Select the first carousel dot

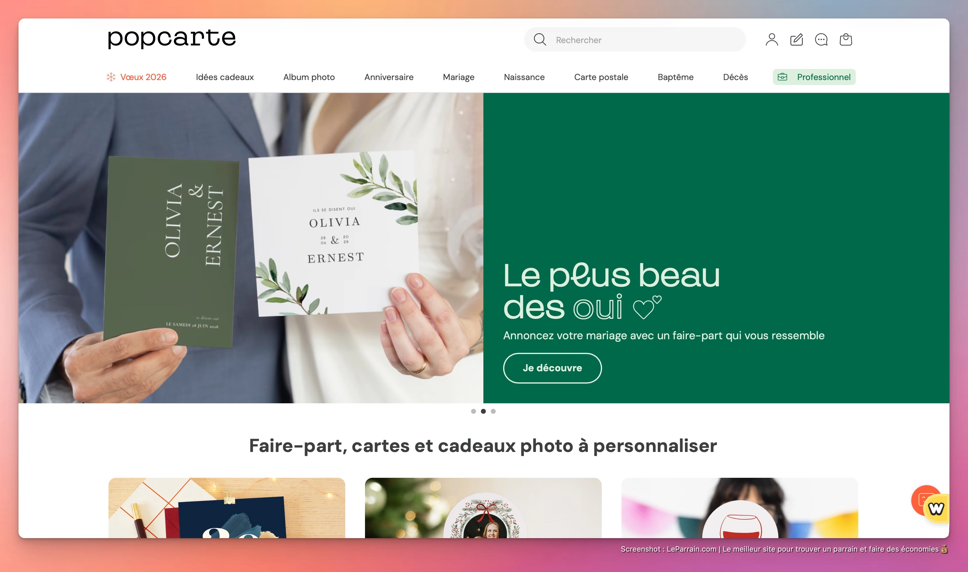[474, 411]
